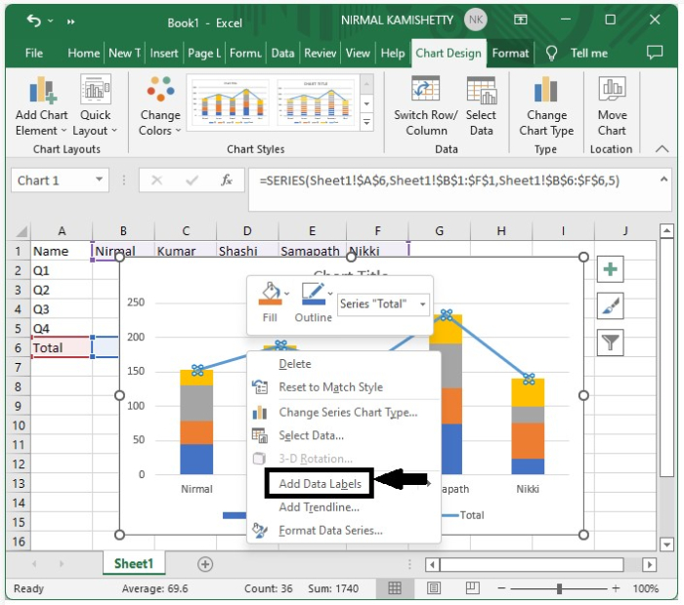
Task: Open the Select Data tool
Action: coord(481,93)
